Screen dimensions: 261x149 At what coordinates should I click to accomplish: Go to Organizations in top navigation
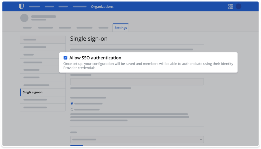(x=102, y=7)
